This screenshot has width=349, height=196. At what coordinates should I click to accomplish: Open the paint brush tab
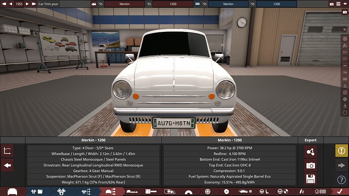tap(151, 191)
